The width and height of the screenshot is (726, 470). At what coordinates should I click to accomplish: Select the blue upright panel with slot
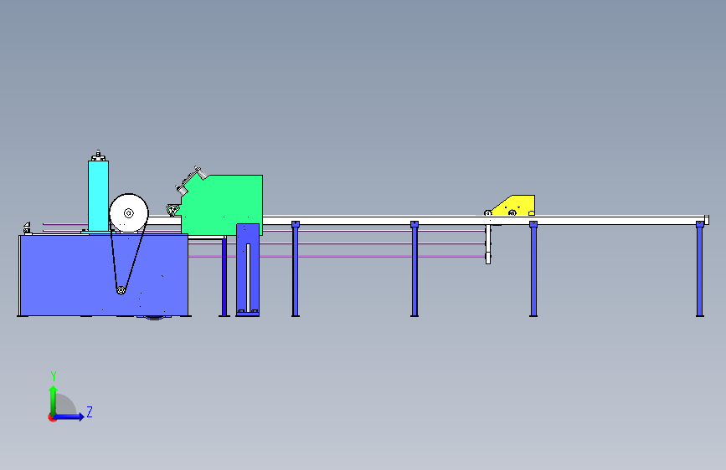pyautogui.click(x=248, y=269)
